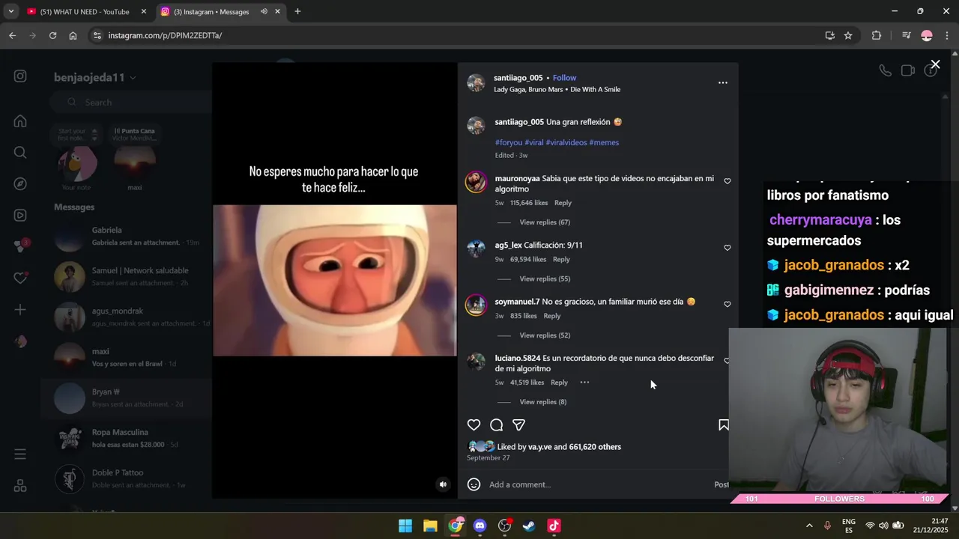
Task: Open a new browser tab
Action: tap(297, 12)
